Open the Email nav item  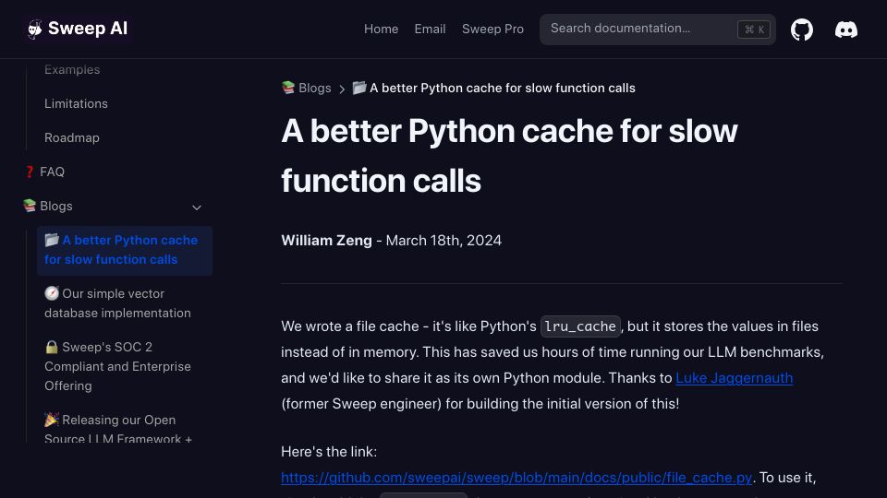pyautogui.click(x=430, y=29)
